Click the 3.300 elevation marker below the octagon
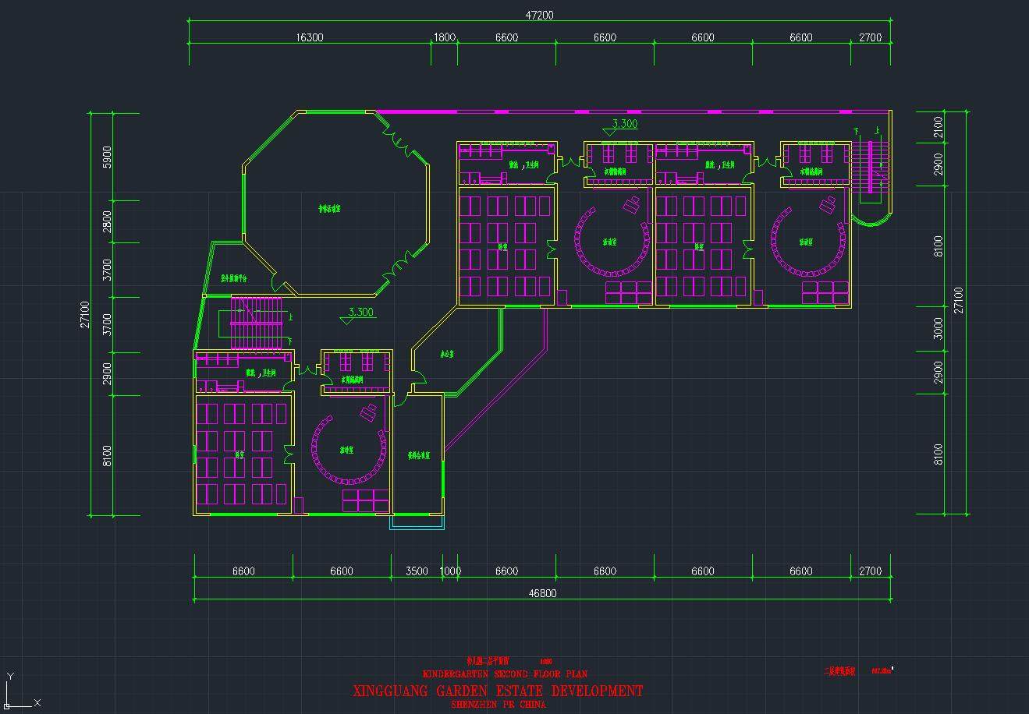Screen dimensions: 1029x714 coord(360,313)
